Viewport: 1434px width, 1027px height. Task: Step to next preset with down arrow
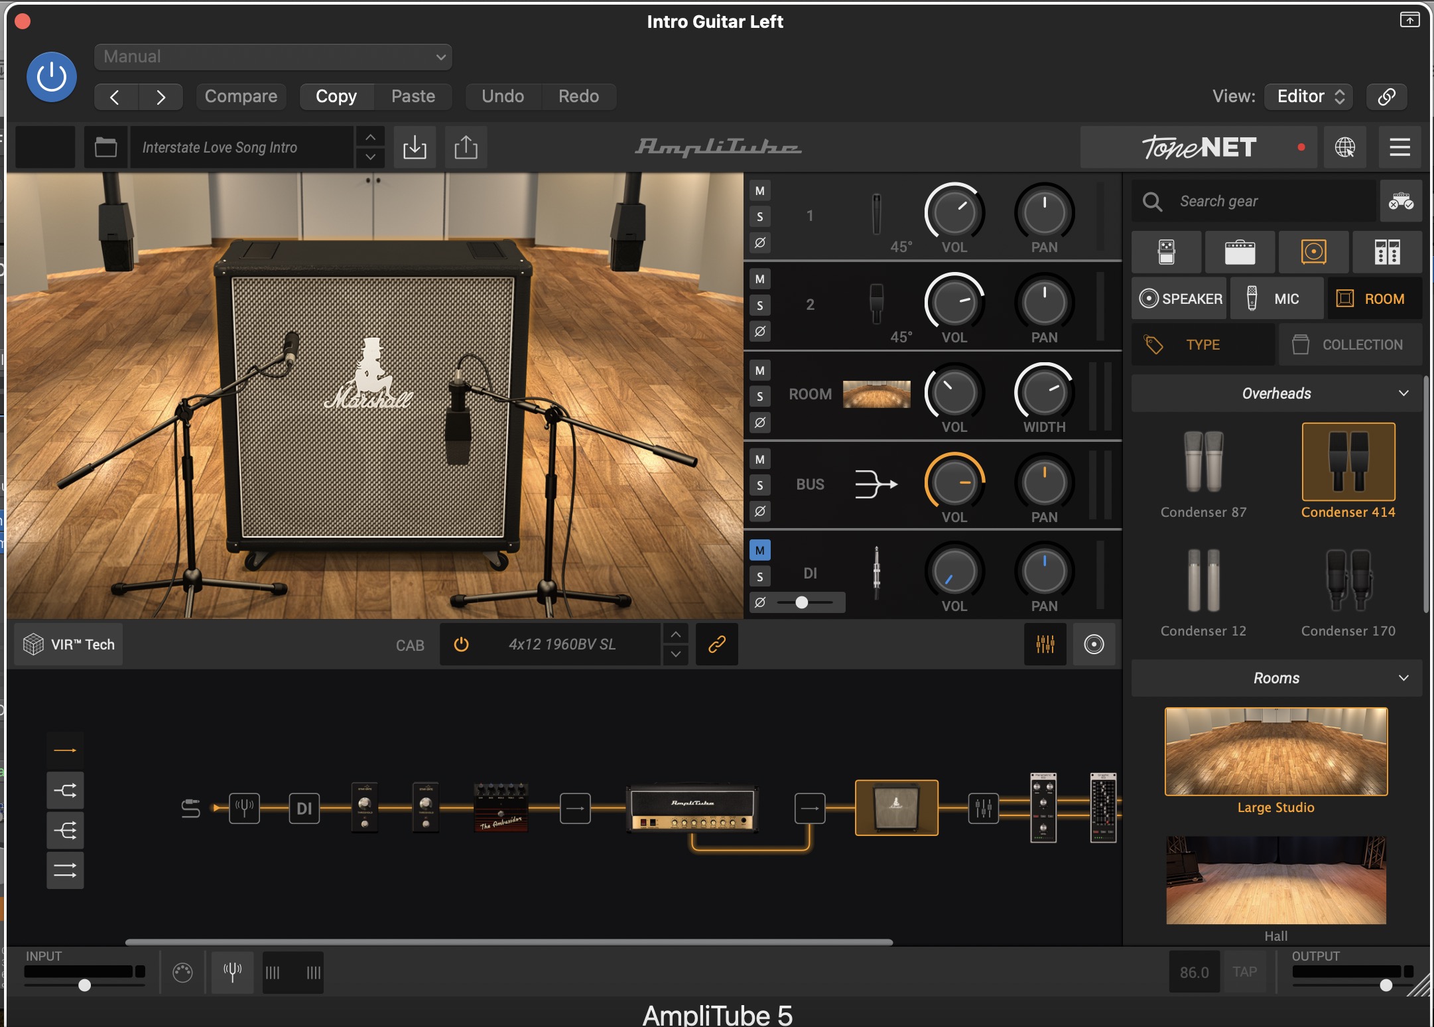coord(371,157)
